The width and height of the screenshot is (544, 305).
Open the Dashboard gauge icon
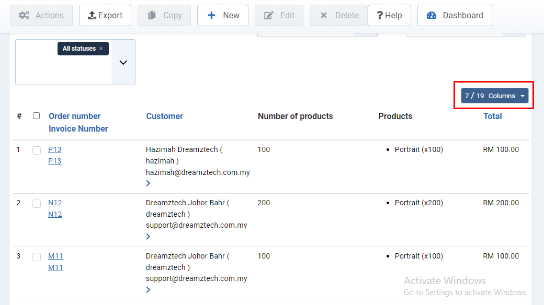click(x=432, y=16)
